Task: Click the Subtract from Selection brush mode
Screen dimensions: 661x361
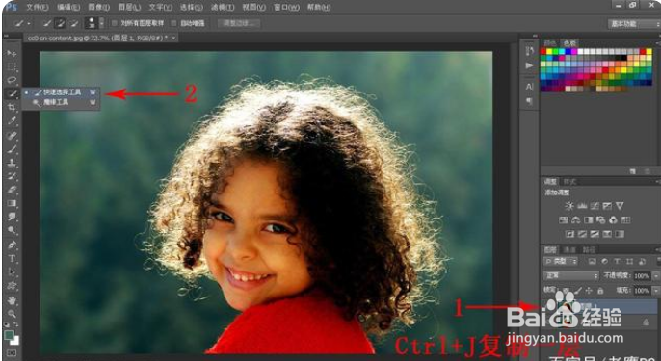Action: pyautogui.click(x=74, y=24)
